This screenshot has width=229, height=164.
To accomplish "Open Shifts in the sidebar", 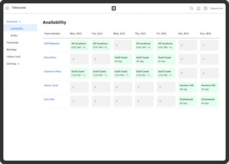I will [x=14, y=36].
